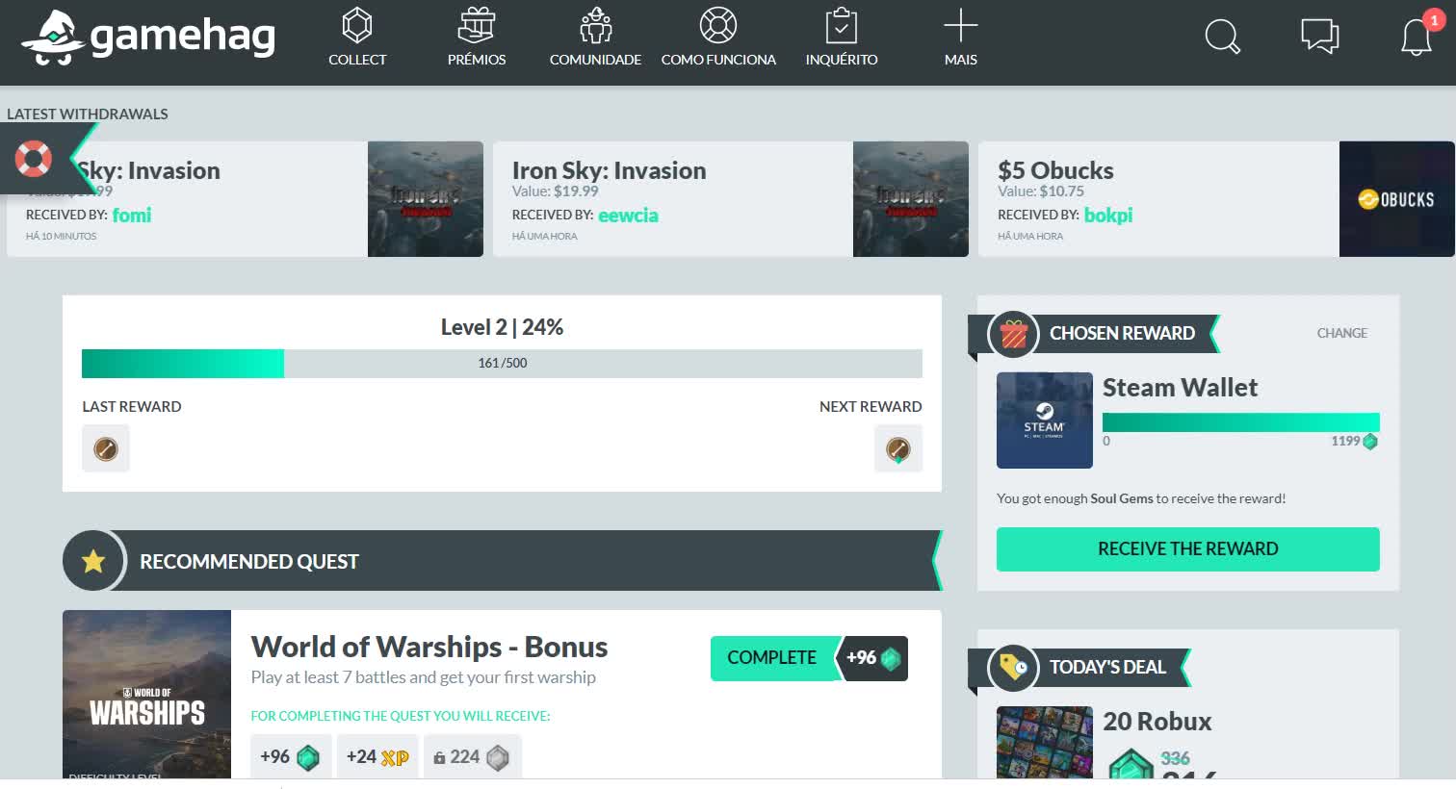Screen dimensions: 1456x789
Task: Open World of Warships - Bonus title
Action: [429, 647]
